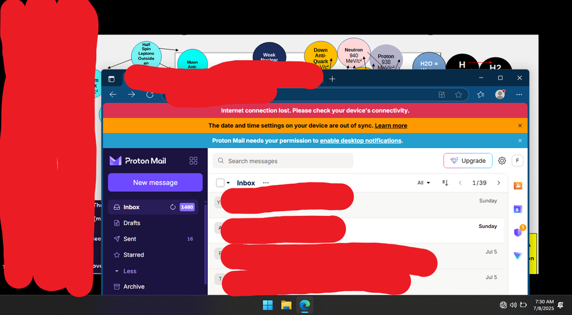The image size is (572, 315).
Task: Open the security center shield icon
Action: click(518, 232)
